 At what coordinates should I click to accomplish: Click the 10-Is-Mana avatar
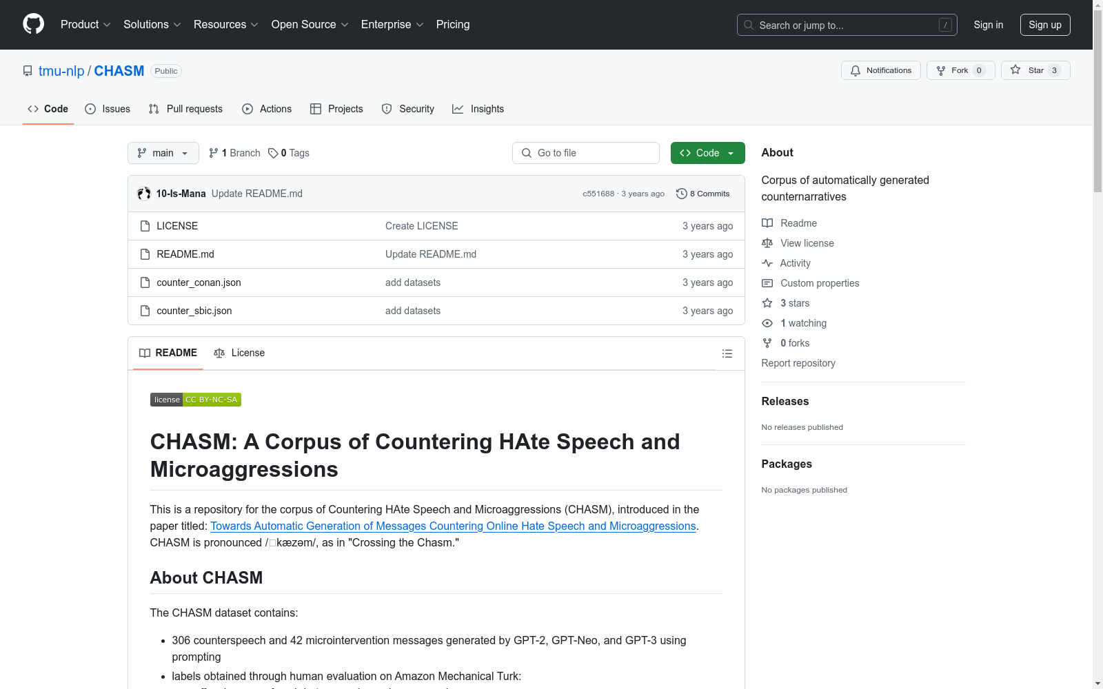click(x=144, y=194)
